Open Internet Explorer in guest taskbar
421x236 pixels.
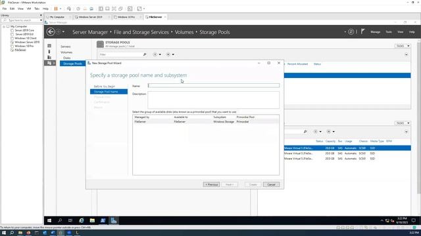pos(82,220)
